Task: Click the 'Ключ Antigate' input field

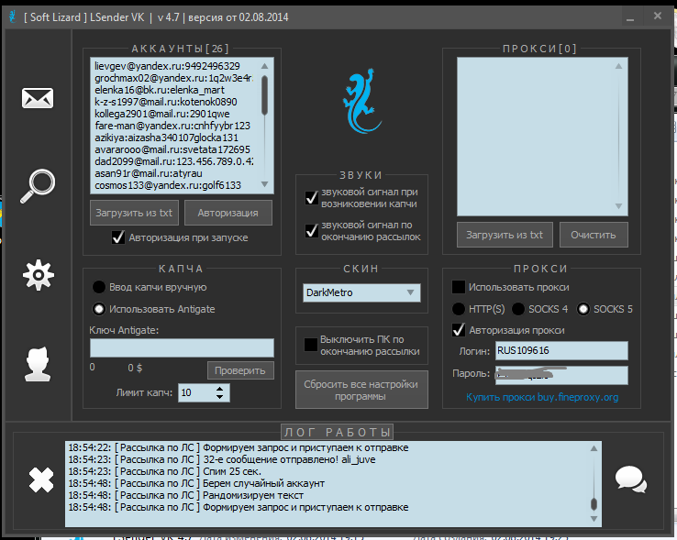Action: tap(182, 347)
